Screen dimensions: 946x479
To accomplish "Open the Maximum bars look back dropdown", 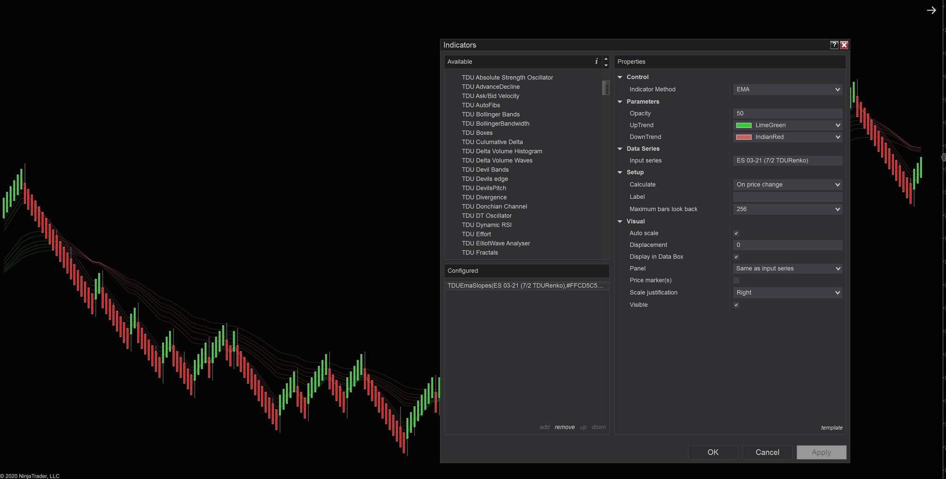I will (x=787, y=209).
